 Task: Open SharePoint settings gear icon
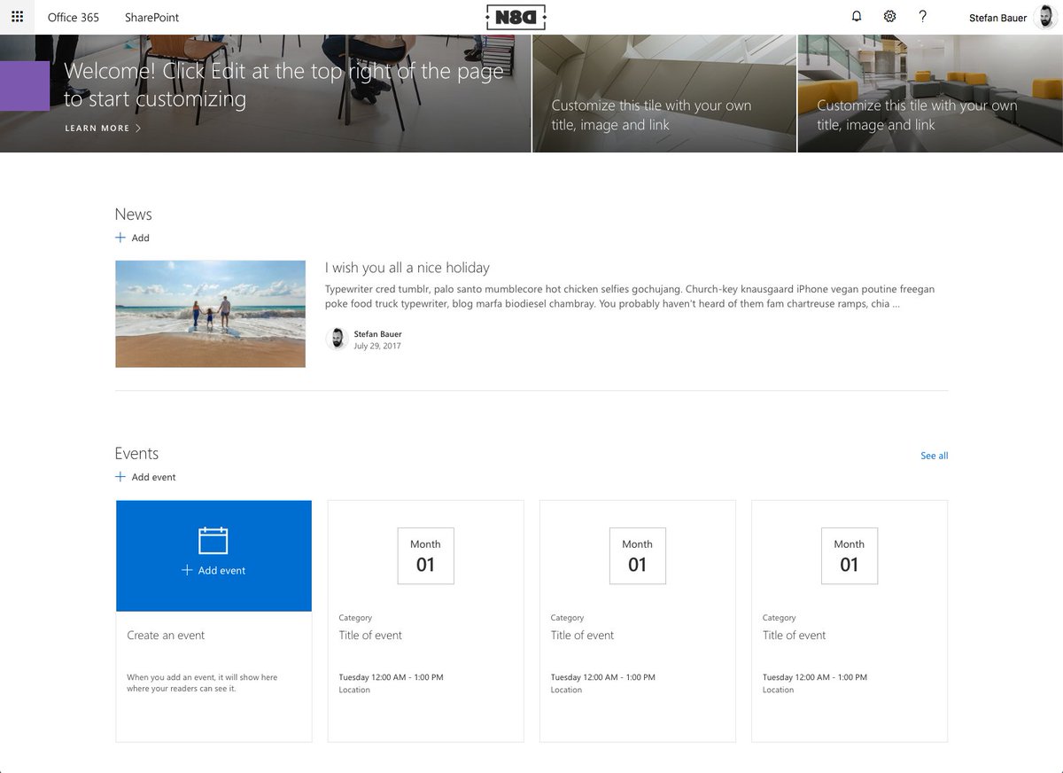click(x=889, y=16)
